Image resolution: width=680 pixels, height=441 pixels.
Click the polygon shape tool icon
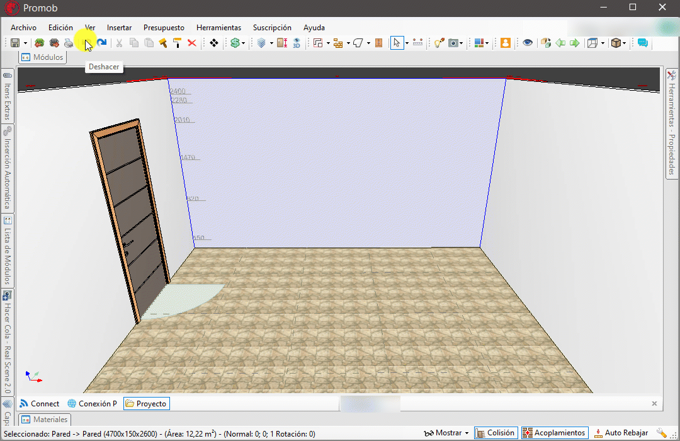(358, 43)
